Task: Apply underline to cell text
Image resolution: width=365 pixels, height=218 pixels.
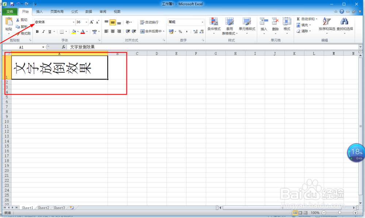Action: pyautogui.click(x=50, y=32)
